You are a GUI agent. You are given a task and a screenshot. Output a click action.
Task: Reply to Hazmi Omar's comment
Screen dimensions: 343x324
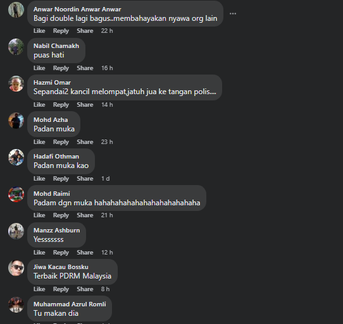tap(61, 105)
